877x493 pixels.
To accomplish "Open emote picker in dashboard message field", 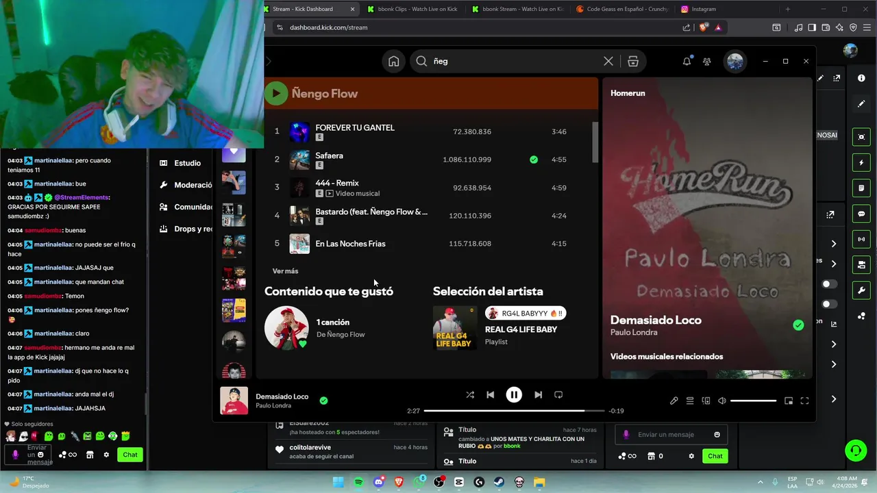I will [717, 435].
